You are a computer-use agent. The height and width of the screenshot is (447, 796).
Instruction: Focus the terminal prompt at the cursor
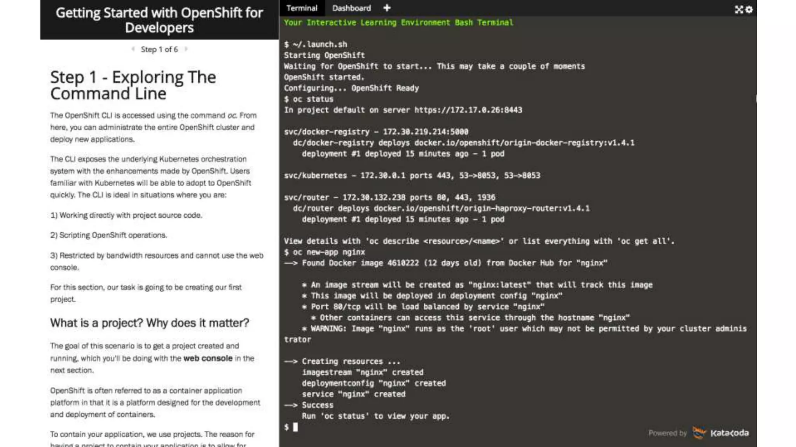point(295,427)
